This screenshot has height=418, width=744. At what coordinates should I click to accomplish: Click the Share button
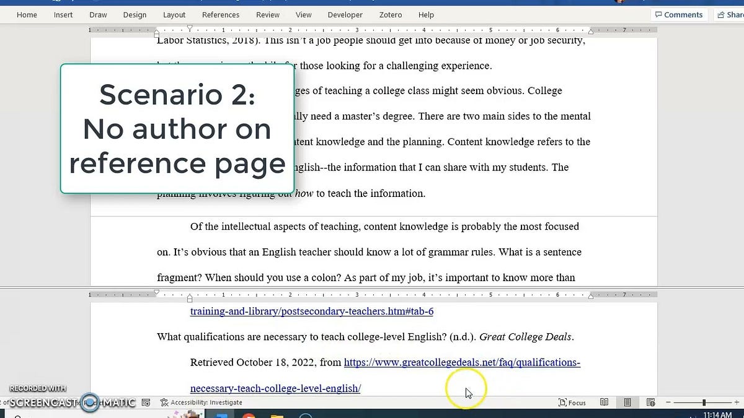[730, 14]
